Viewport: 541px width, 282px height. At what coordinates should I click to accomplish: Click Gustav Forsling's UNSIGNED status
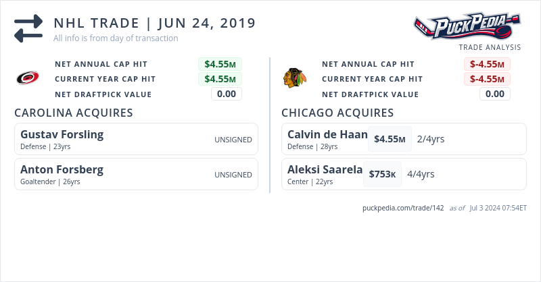click(x=233, y=140)
